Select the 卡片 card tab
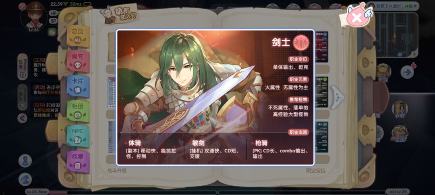Viewport: 435px width, 195px height. click(x=78, y=86)
